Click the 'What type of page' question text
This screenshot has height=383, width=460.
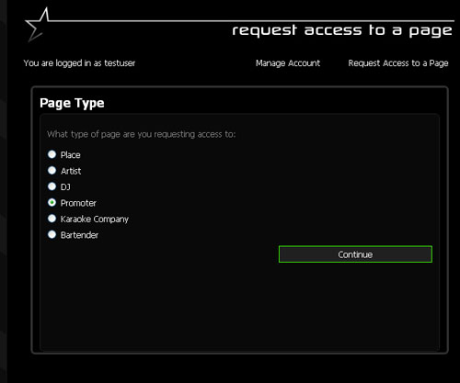coord(142,134)
